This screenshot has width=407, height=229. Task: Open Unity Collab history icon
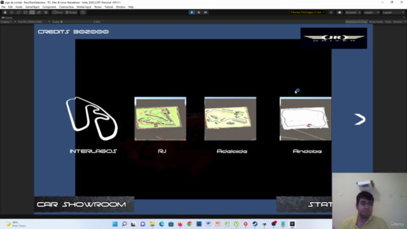(x=331, y=12)
